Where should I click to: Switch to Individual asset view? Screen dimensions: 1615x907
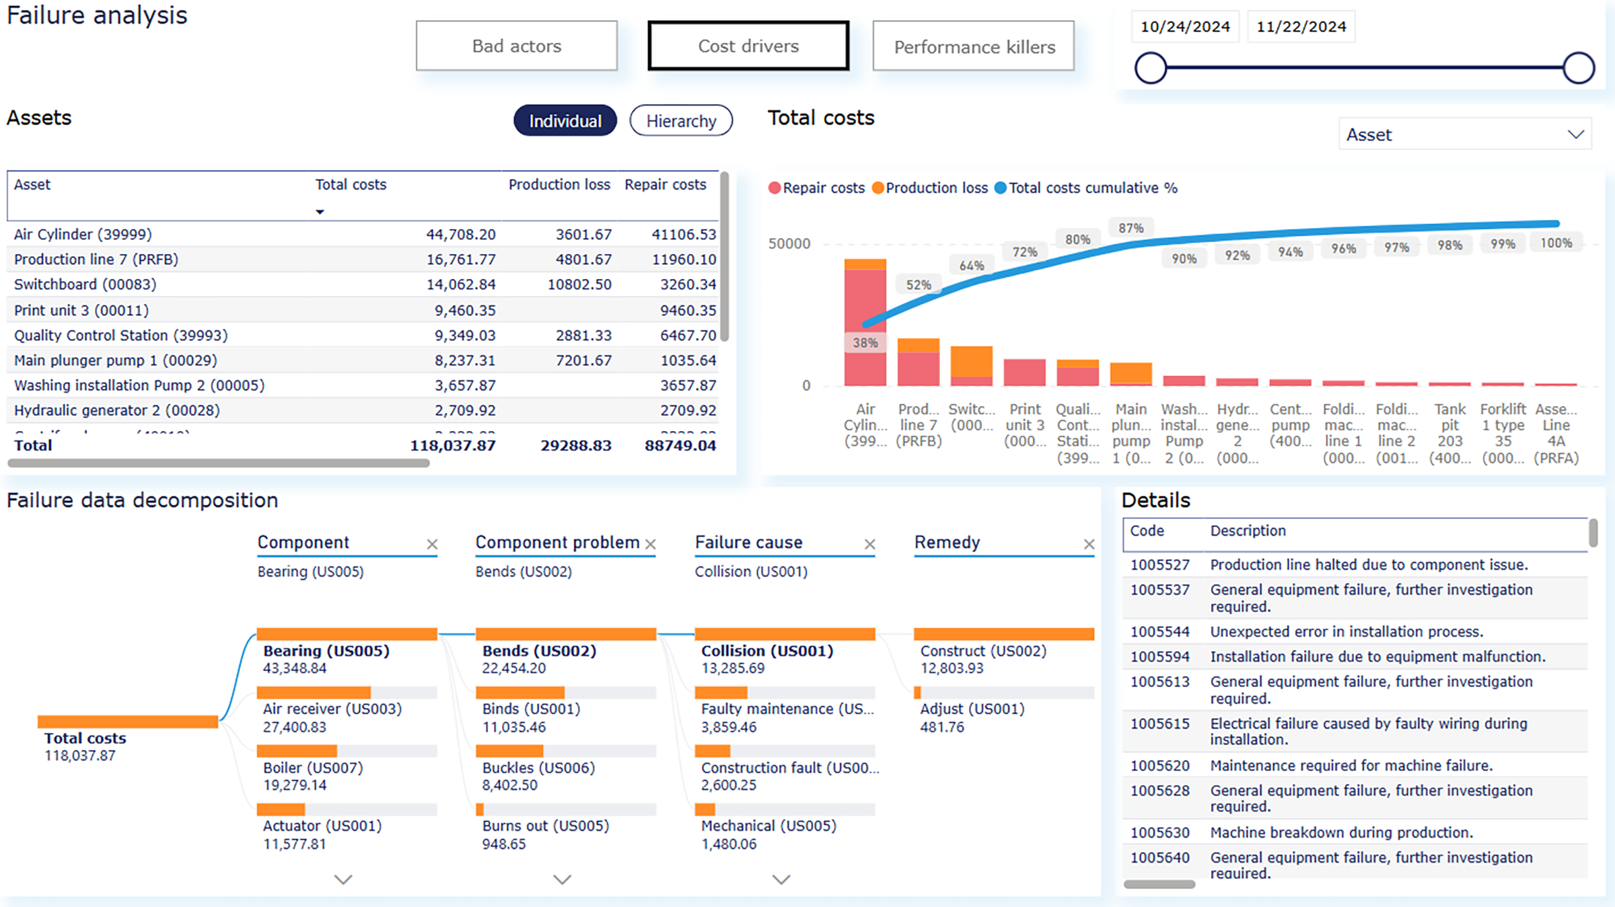click(x=565, y=121)
